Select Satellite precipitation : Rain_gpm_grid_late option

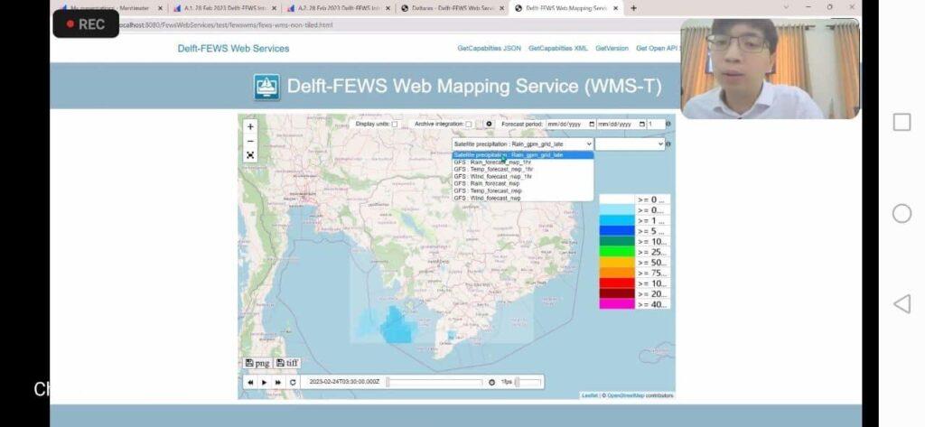pos(523,155)
